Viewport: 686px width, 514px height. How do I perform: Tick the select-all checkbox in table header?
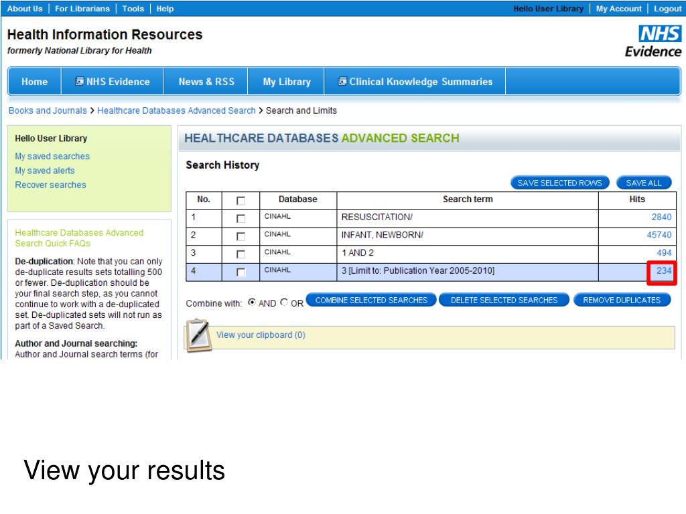241,201
